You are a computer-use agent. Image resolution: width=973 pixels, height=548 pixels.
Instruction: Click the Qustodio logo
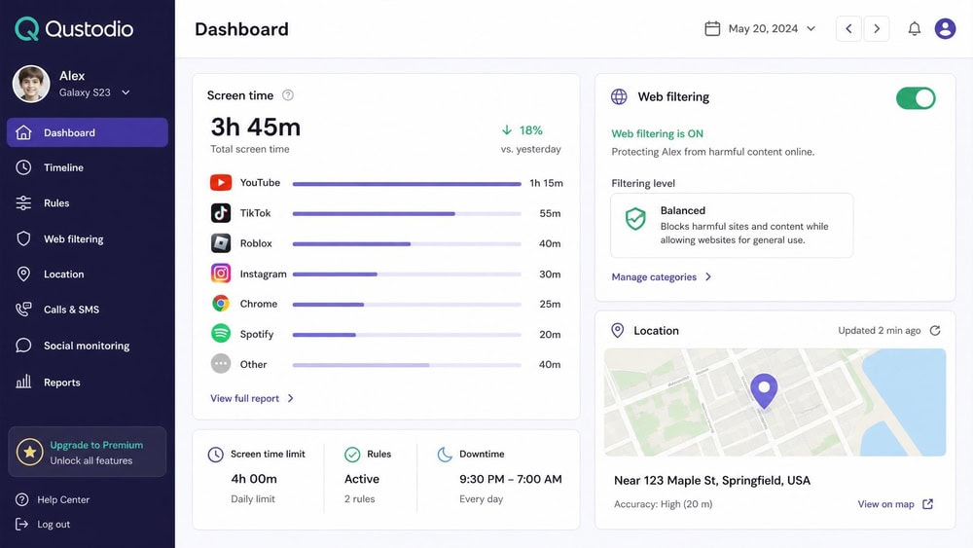[74, 28]
